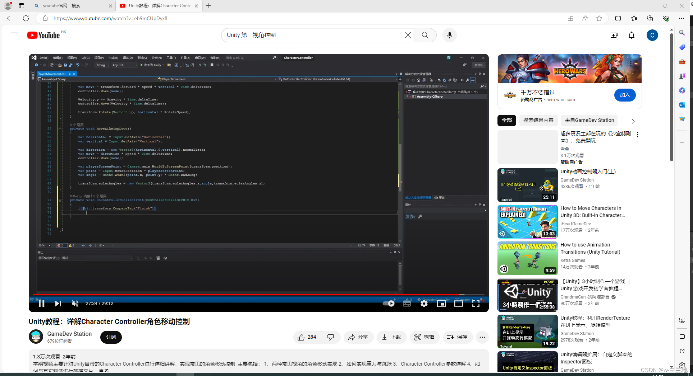This screenshot has height=376, width=693.
Task: Open options on the Hero Wars ad
Action: pyautogui.click(x=630, y=64)
